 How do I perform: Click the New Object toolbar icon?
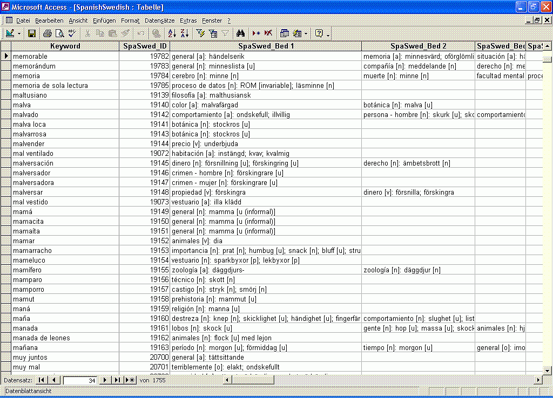coord(298,33)
